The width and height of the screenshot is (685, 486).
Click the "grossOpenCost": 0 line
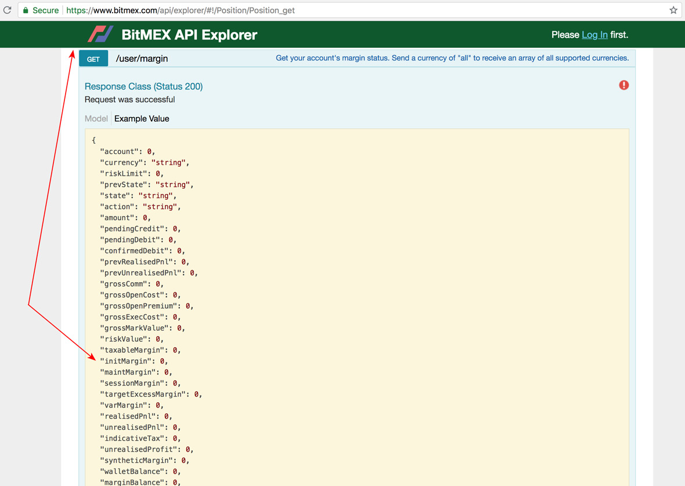140,295
